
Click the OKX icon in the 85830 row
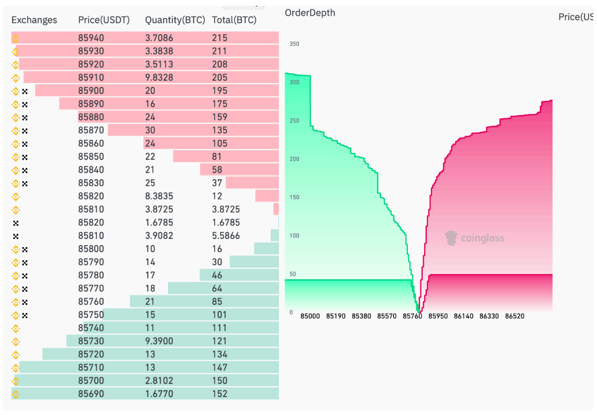(25, 183)
